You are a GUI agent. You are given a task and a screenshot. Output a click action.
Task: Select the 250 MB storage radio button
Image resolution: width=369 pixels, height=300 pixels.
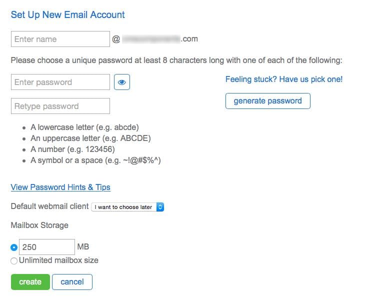pyautogui.click(x=14, y=247)
